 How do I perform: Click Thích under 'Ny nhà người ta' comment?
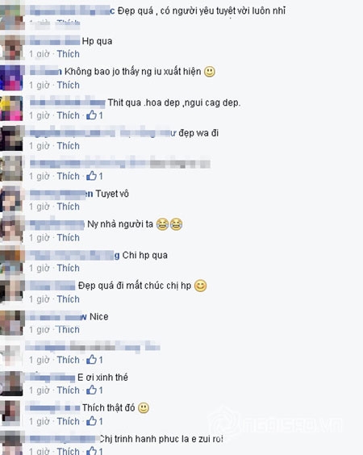[x=69, y=238]
